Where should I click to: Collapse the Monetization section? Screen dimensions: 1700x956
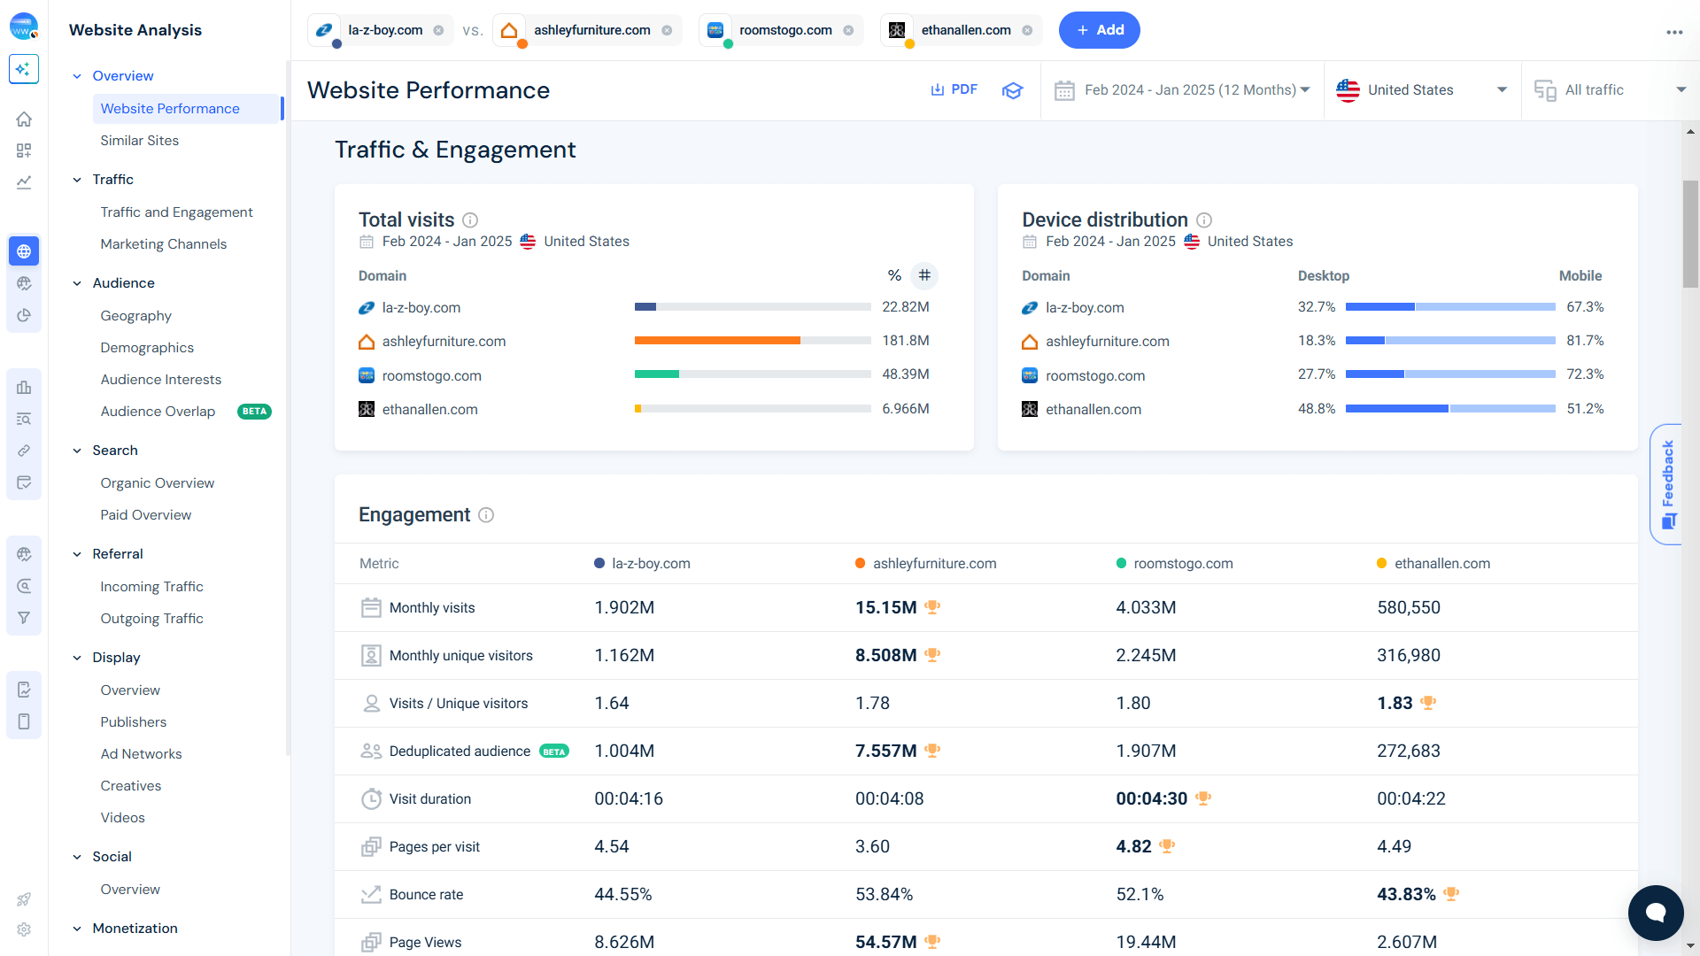click(77, 929)
